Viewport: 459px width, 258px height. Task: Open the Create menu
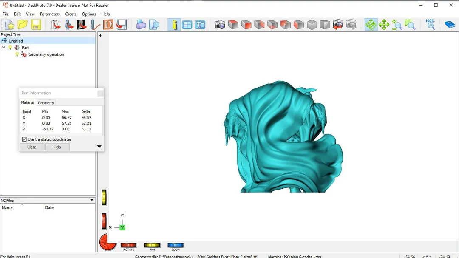coord(71,14)
